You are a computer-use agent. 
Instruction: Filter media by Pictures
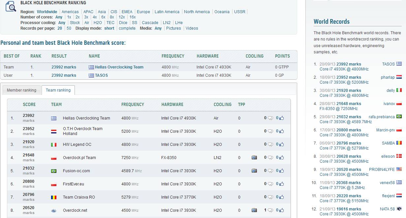(x=174, y=28)
